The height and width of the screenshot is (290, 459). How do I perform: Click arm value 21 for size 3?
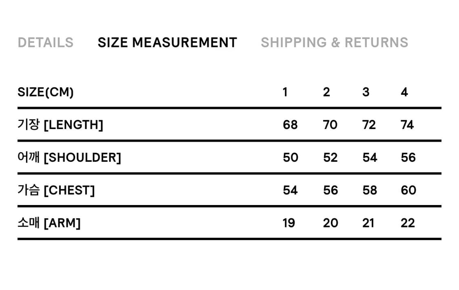coord(368,223)
